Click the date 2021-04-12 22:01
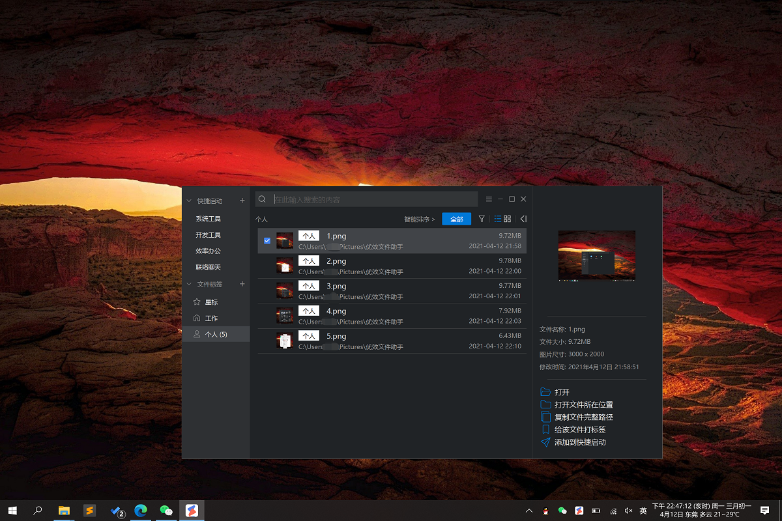Screen dimensions: 782x521 495,296
